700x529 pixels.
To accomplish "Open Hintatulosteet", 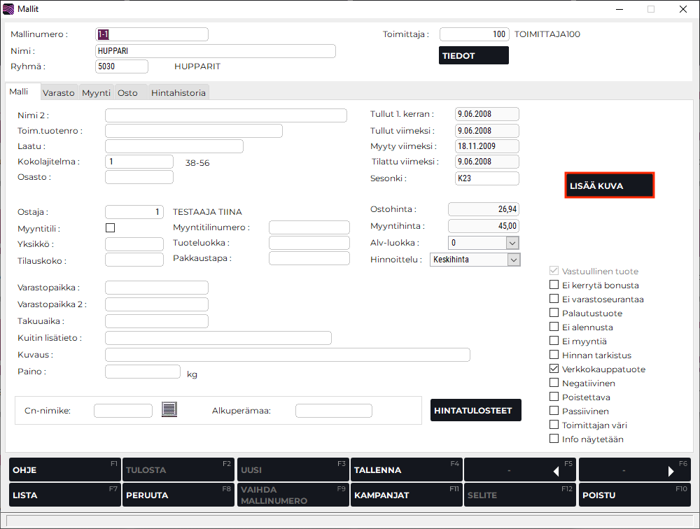I will pos(476,411).
